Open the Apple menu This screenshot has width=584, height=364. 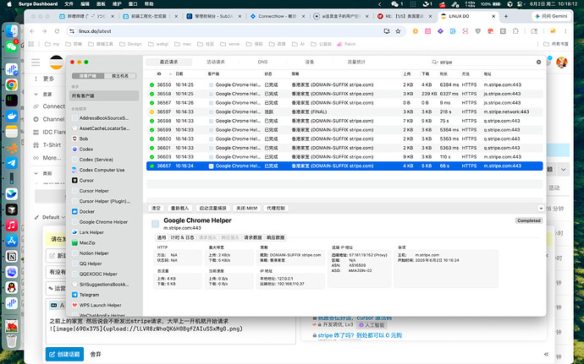point(9,4)
